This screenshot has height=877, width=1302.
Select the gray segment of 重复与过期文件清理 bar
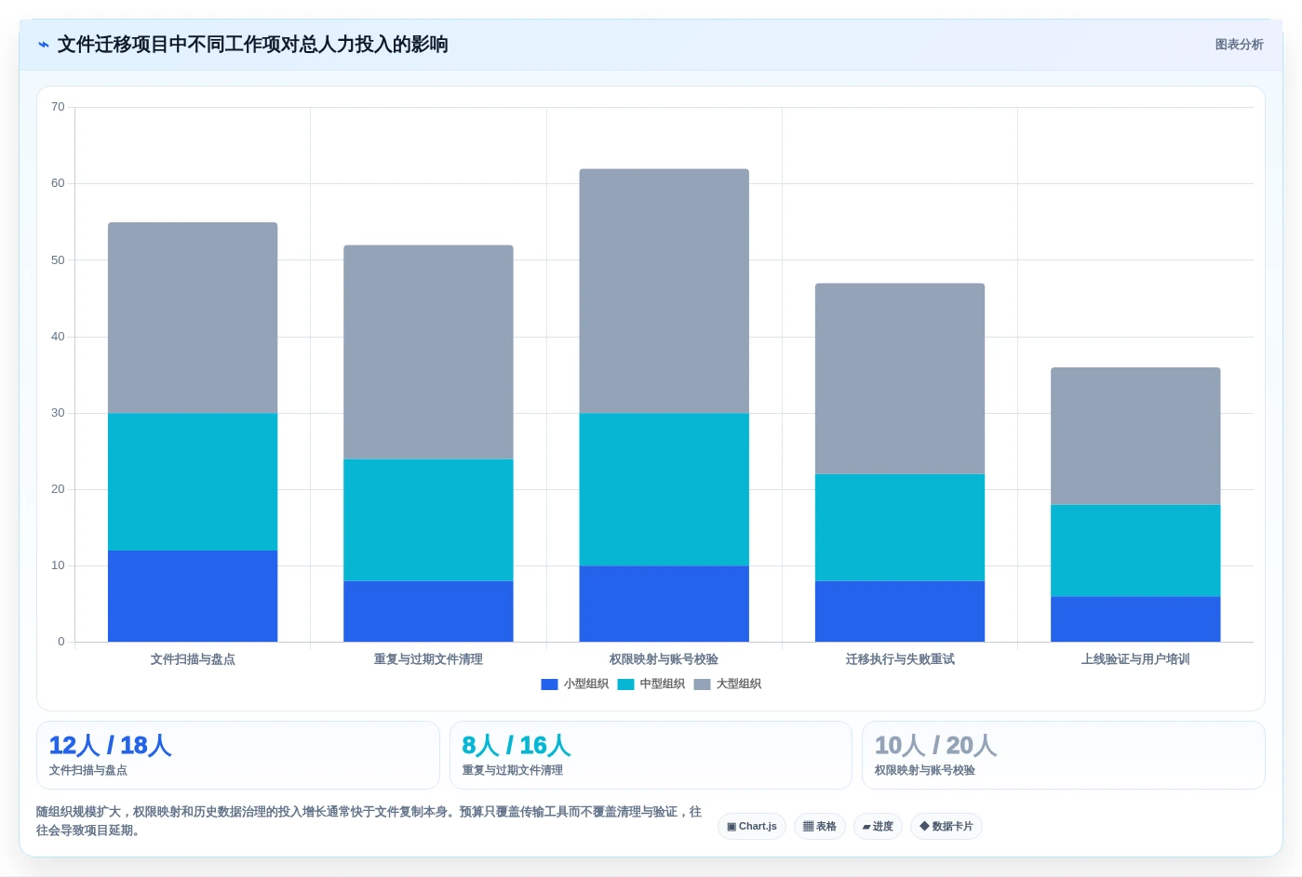[x=428, y=352]
